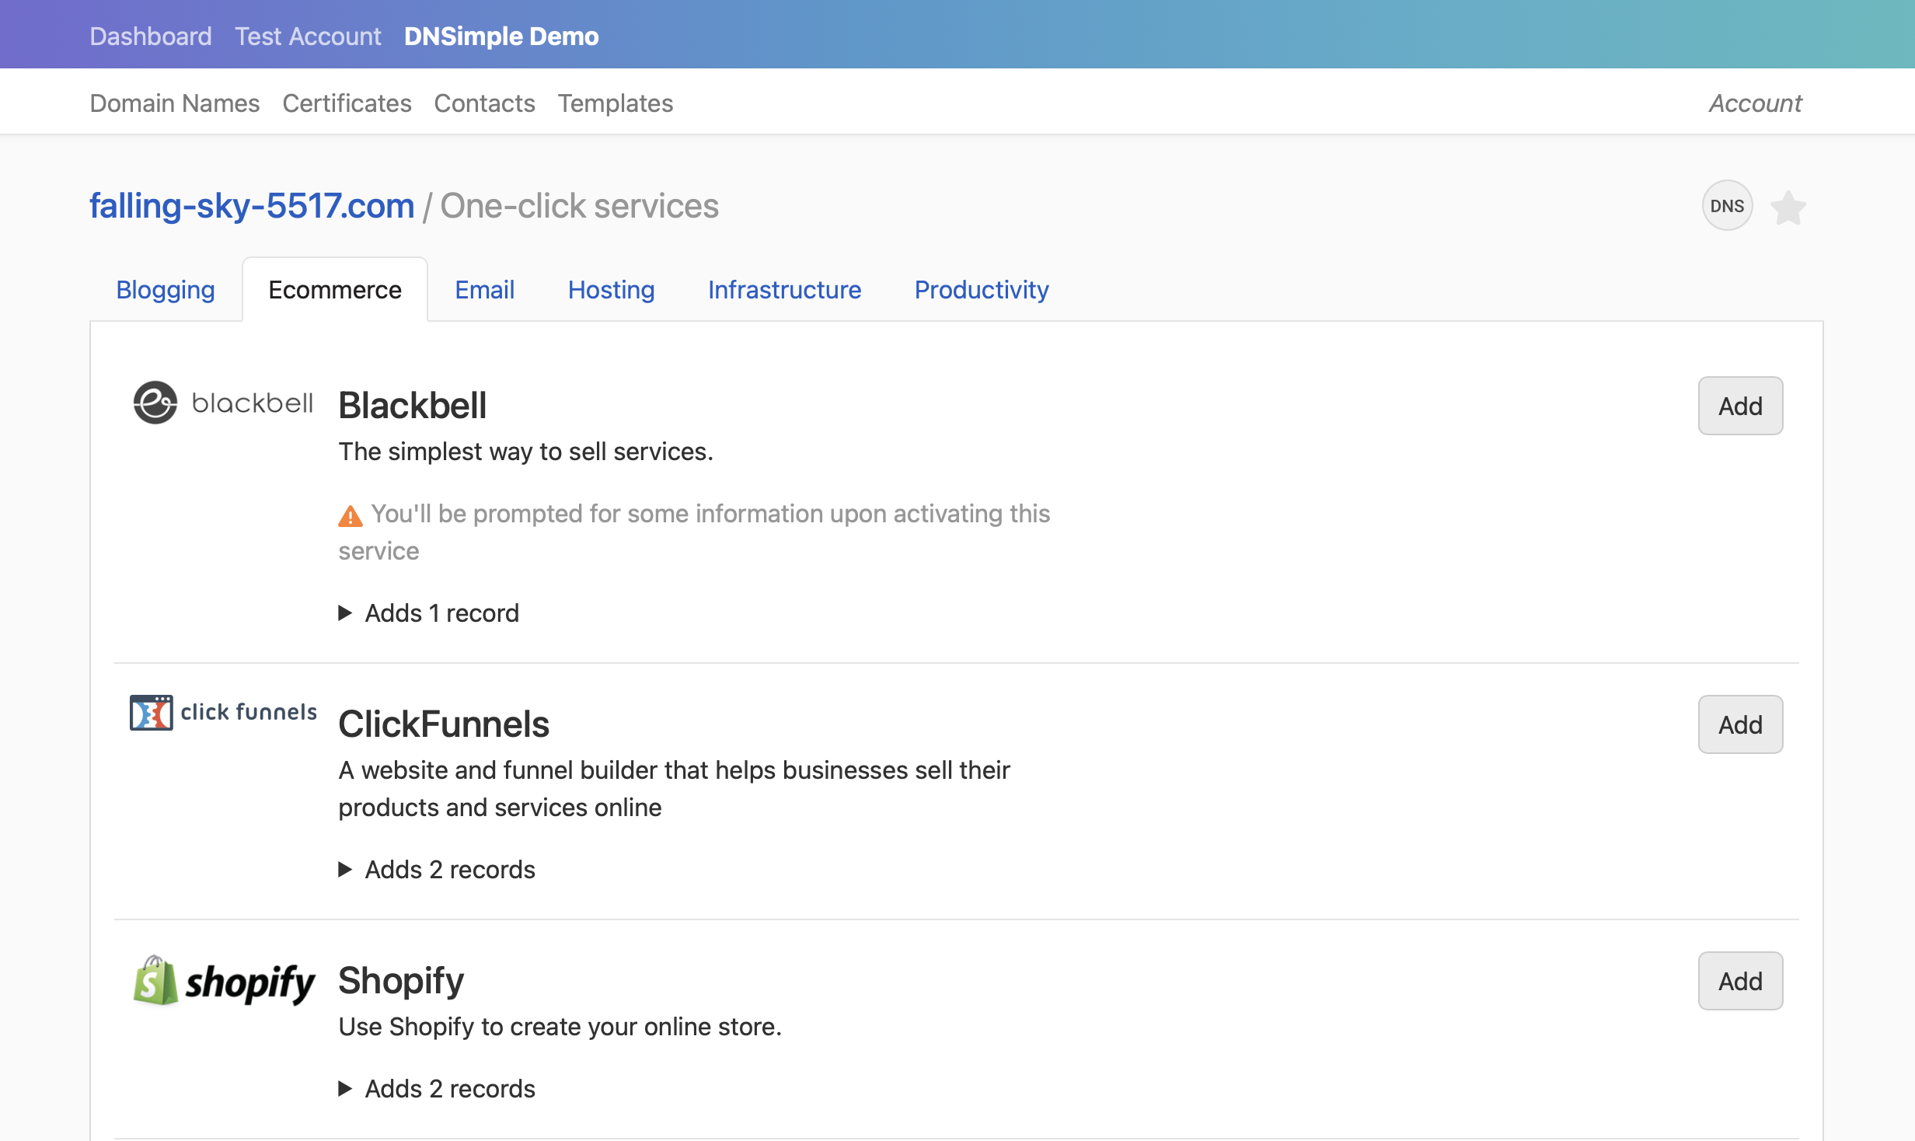Open the Domain Names section
The image size is (1915, 1141).
(x=174, y=102)
